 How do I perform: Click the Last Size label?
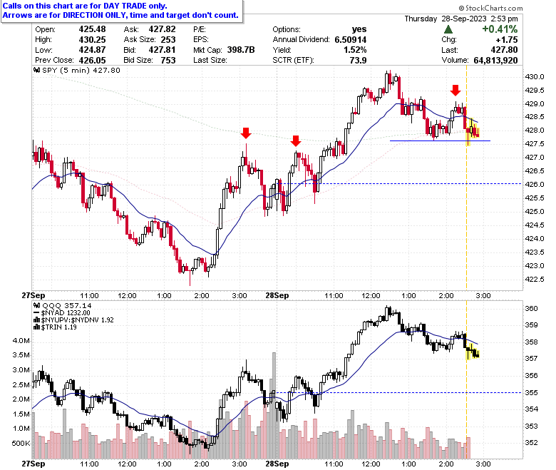click(x=210, y=61)
